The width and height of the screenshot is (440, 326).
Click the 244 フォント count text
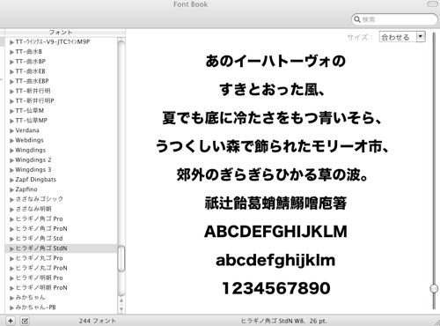(97, 321)
